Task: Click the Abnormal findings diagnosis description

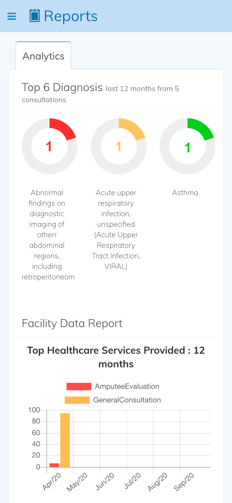Action: point(47,234)
